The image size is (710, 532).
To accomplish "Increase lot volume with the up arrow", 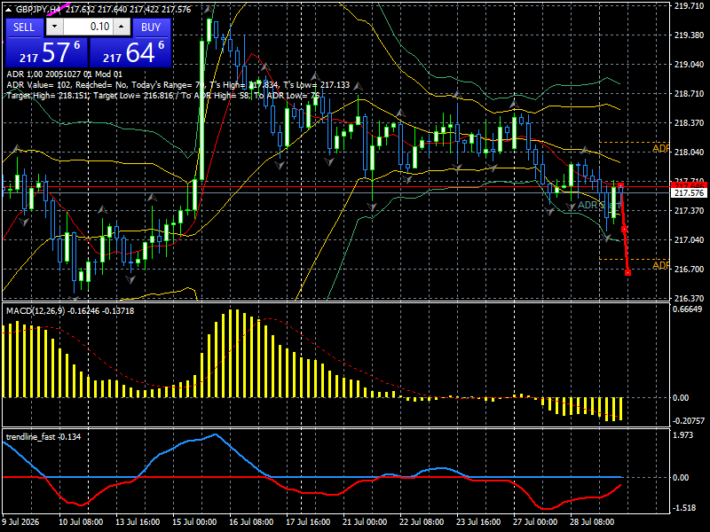I will (122, 27).
